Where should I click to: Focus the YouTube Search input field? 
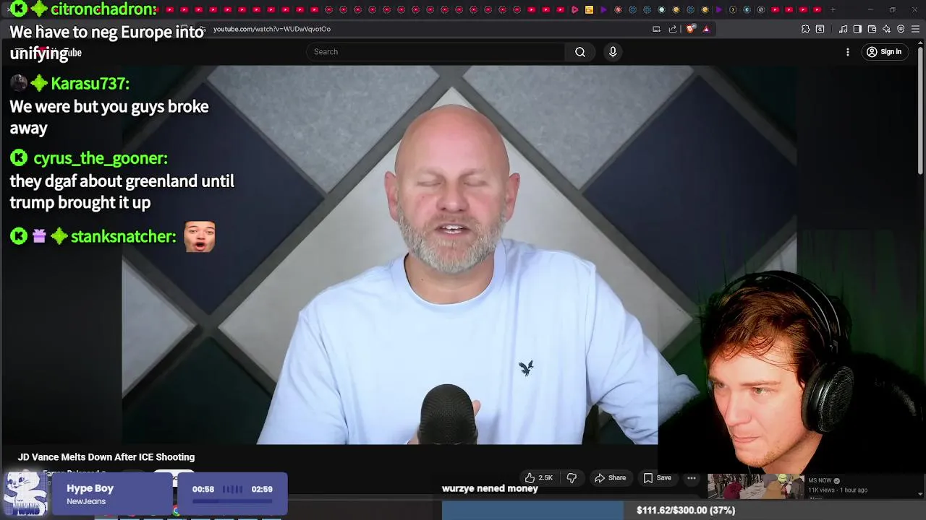(436, 52)
